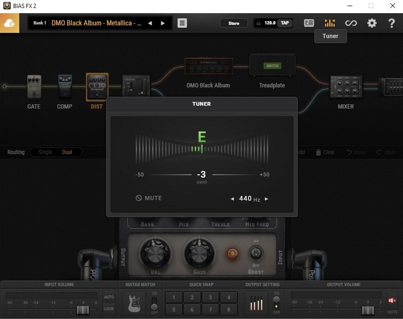The width and height of the screenshot is (403, 319).
Task: Mute output with speaker icon
Action: (x=392, y=301)
